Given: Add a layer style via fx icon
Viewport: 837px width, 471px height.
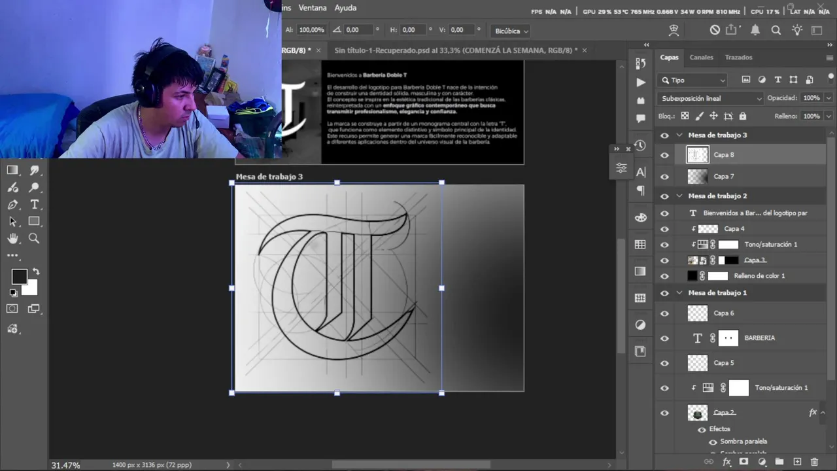Looking at the screenshot, I should (726, 462).
